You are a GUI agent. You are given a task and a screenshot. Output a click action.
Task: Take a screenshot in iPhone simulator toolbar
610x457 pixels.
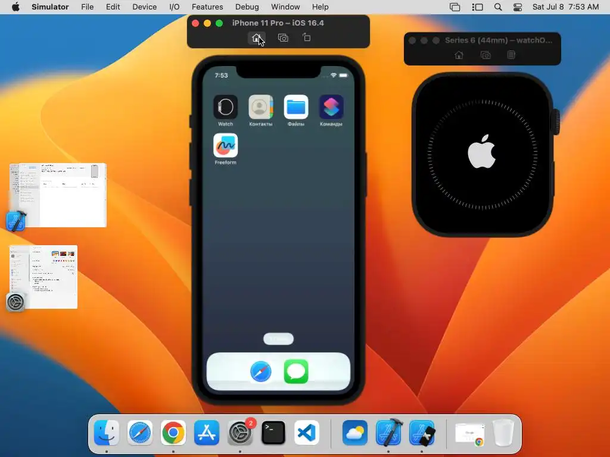283,37
